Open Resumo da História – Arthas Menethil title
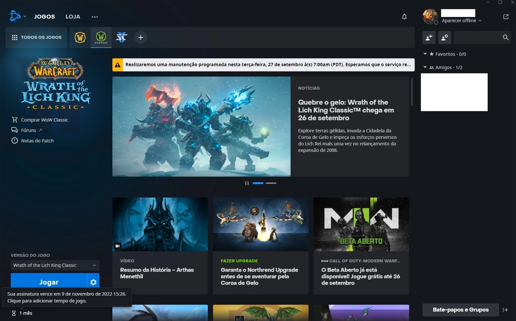Screen dimensions: 516x321 [x=157, y=273]
